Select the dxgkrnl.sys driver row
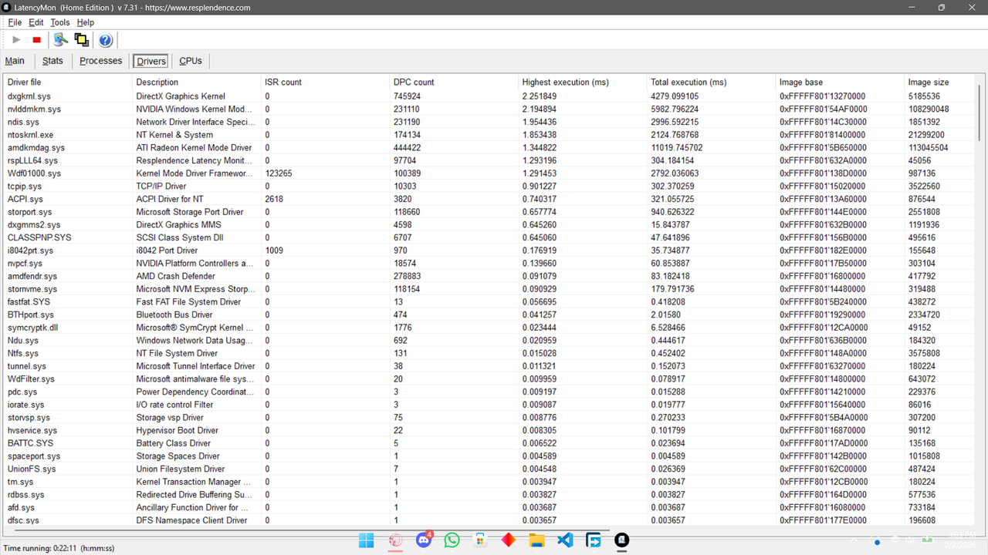988x555 pixels. (489, 96)
